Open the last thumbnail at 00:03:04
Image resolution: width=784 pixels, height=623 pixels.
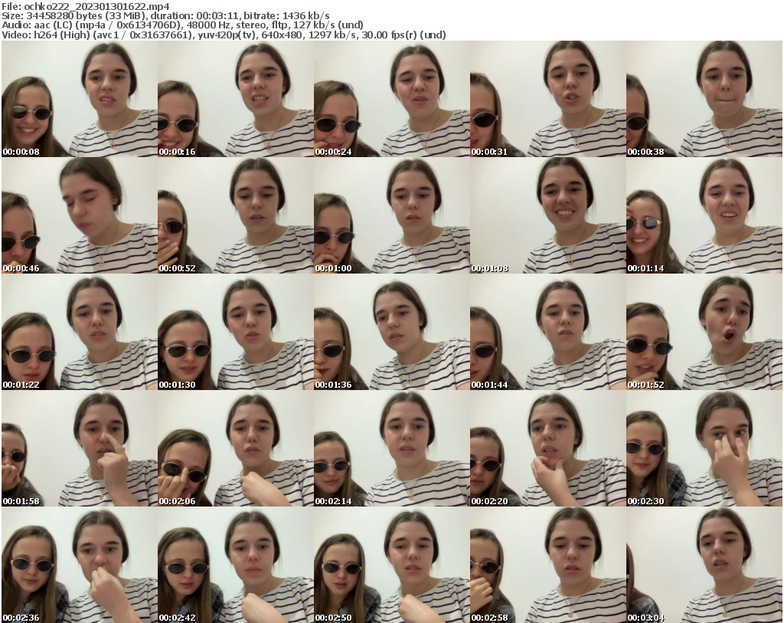point(704,566)
